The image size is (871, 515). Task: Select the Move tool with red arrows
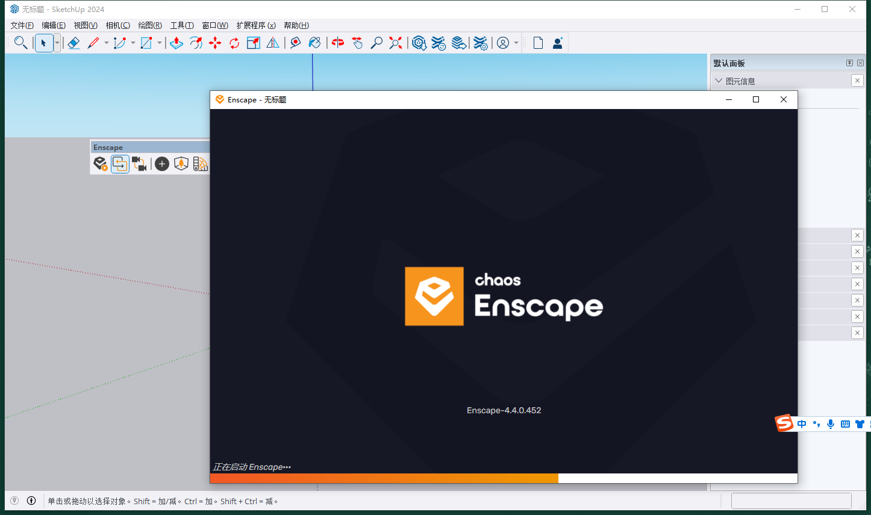point(215,43)
